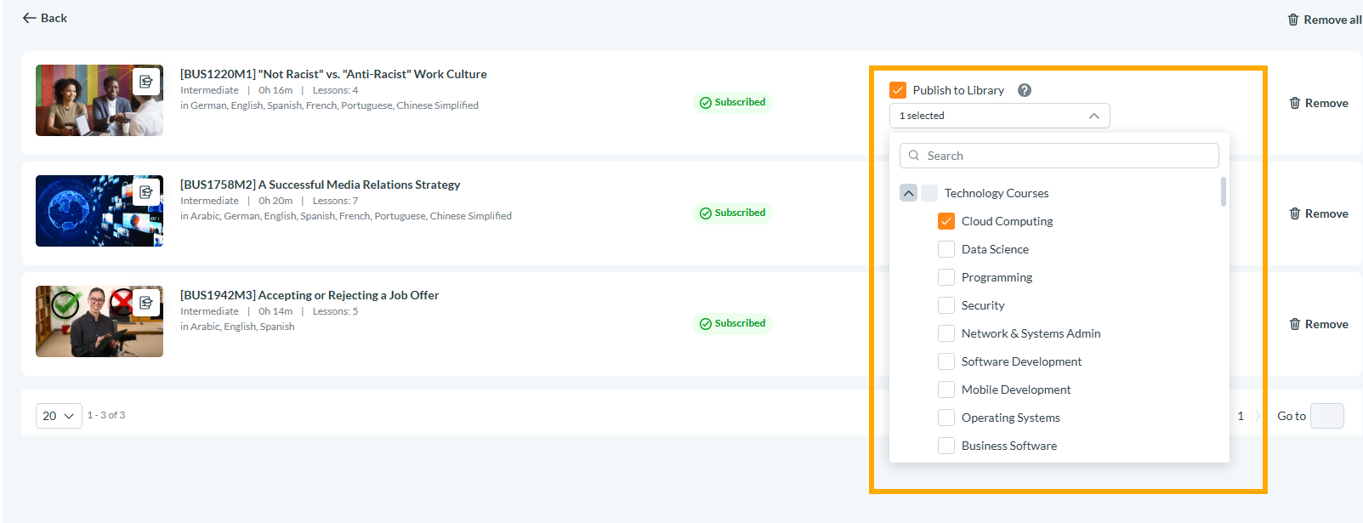This screenshot has width=1363, height=523.
Task: Click trash icon for Job Offer course
Action: click(x=1295, y=324)
